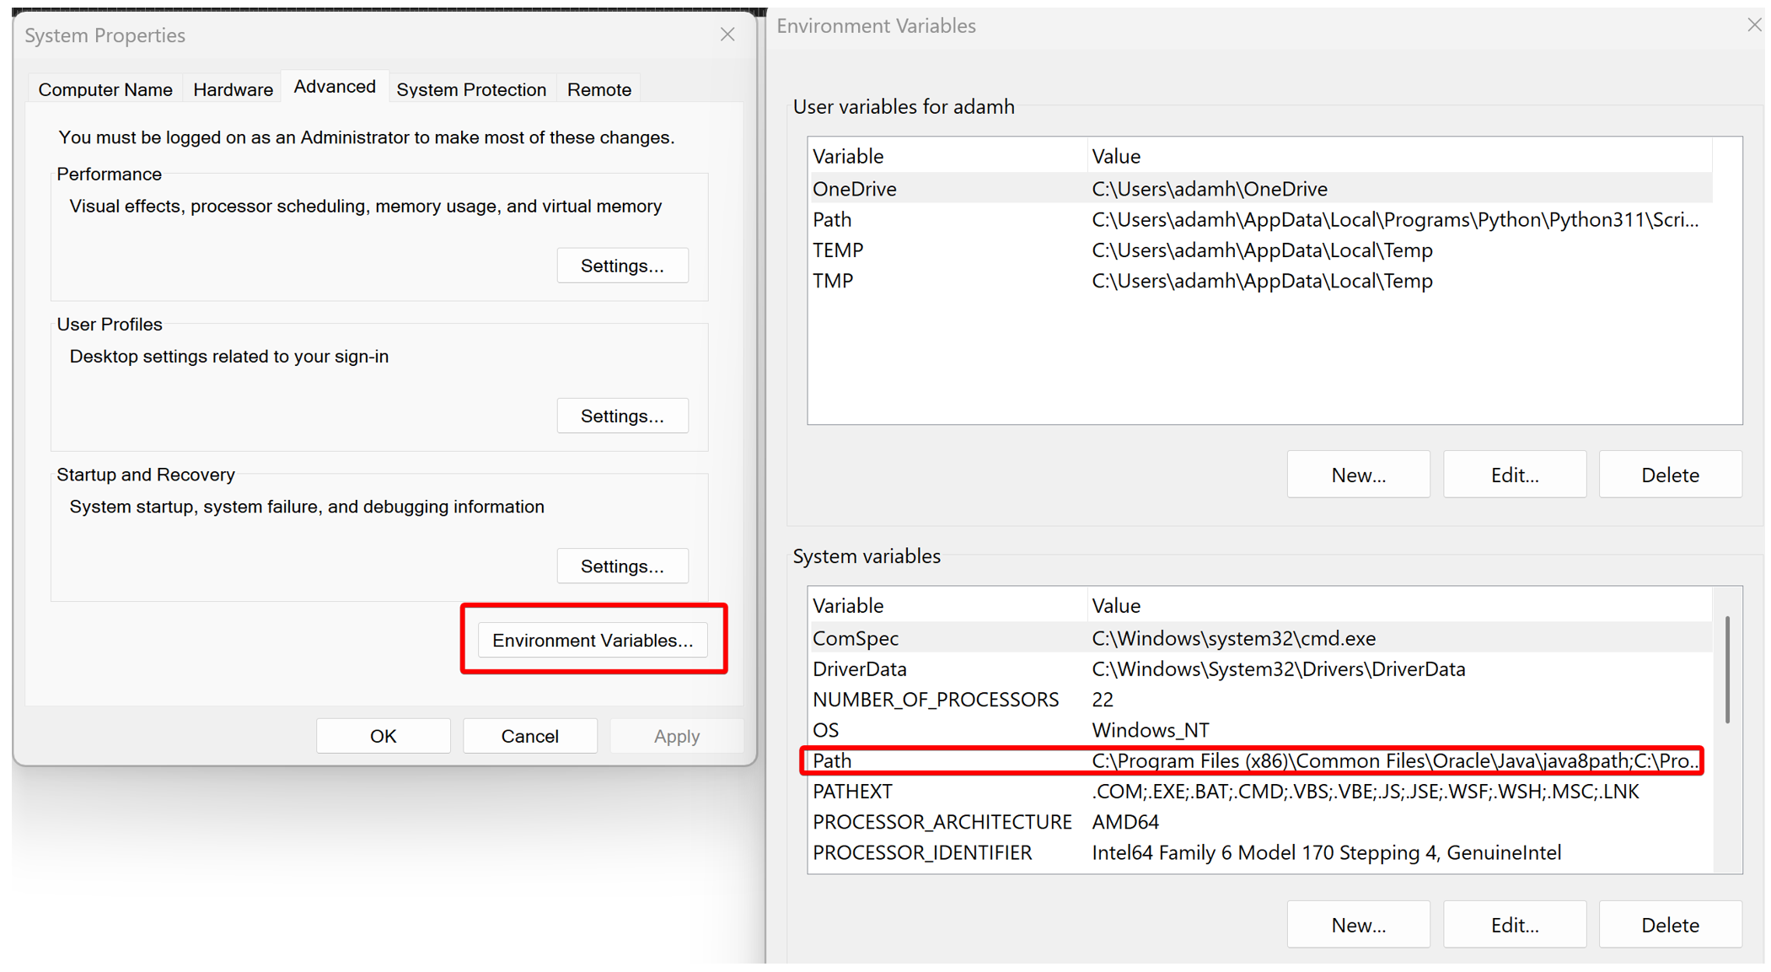Open User Profiles Settings
Screen dimensions: 1771x972
pos(622,416)
